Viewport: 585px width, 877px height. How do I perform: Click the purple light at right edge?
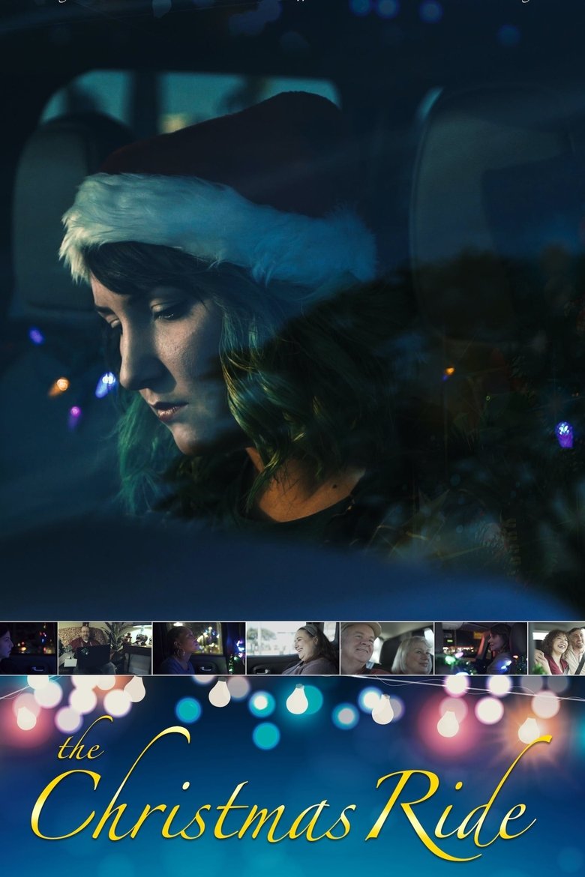564,433
